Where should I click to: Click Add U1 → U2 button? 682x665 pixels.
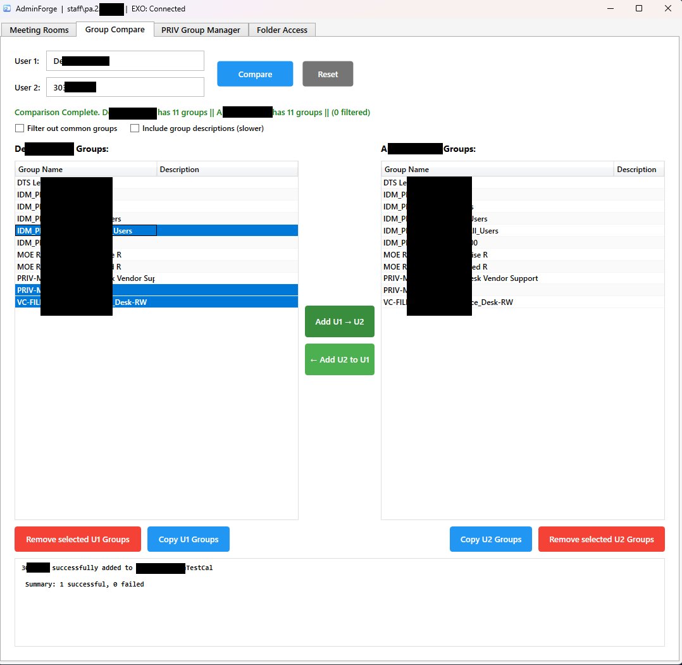tap(339, 321)
